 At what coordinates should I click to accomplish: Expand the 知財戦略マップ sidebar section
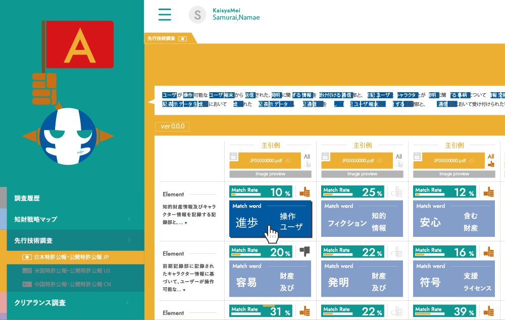coord(72,219)
